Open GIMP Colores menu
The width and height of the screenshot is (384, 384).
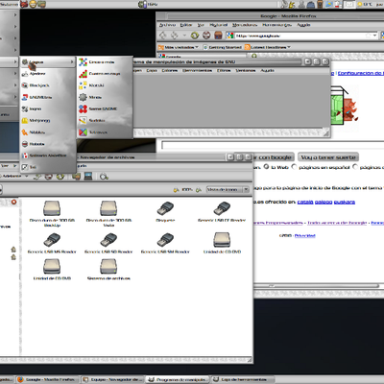(169, 70)
